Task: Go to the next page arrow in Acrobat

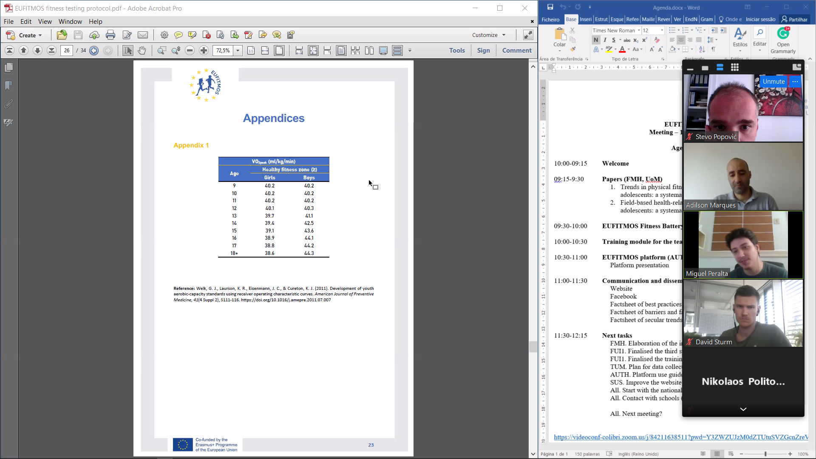Action: coord(37,51)
